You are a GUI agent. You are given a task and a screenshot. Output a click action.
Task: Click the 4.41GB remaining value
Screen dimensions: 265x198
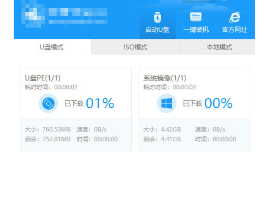click(x=171, y=139)
